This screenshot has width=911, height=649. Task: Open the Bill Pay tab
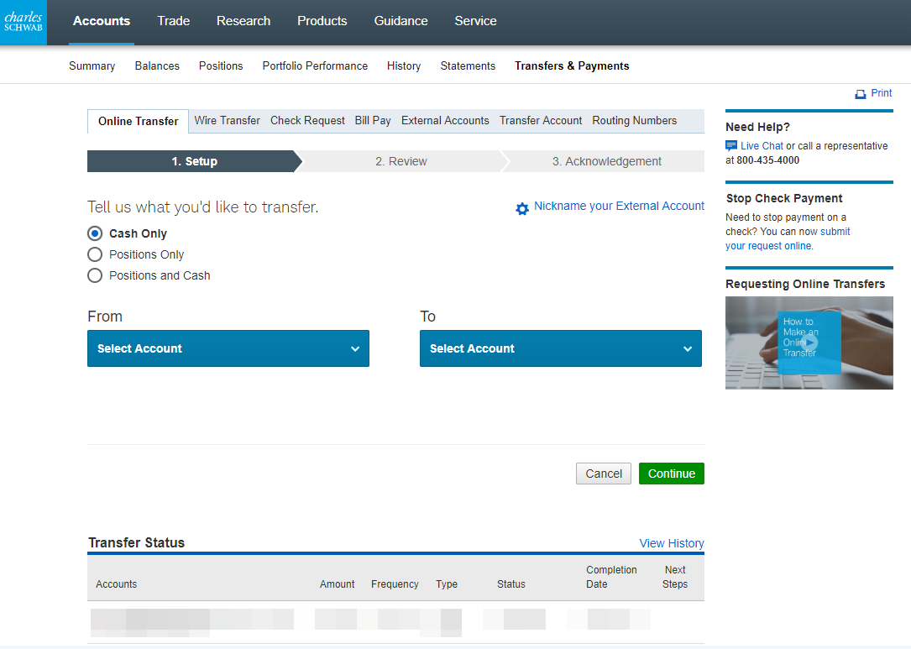372,120
